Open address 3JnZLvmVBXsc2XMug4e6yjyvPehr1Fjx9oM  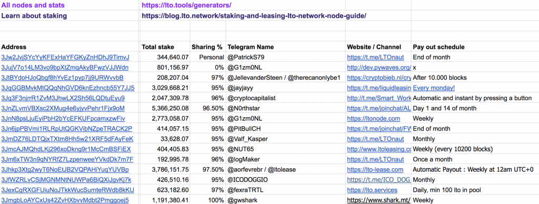(63, 109)
